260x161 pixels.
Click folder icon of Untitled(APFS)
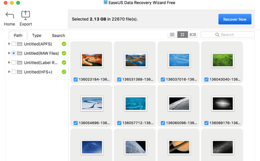(19, 44)
